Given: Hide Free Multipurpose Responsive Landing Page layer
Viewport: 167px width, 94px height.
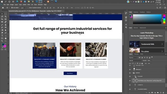Looking at the screenshot, I should (130, 81).
